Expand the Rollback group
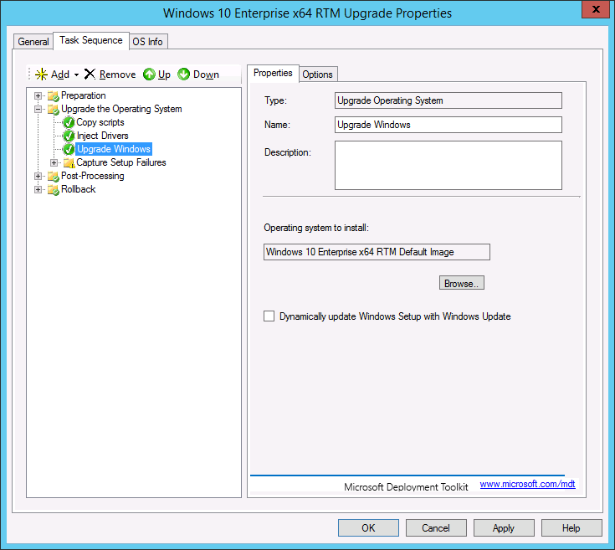This screenshot has height=550, width=615. 38,189
